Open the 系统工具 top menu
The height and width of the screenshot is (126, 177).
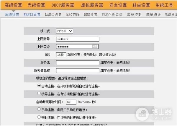[164, 5]
